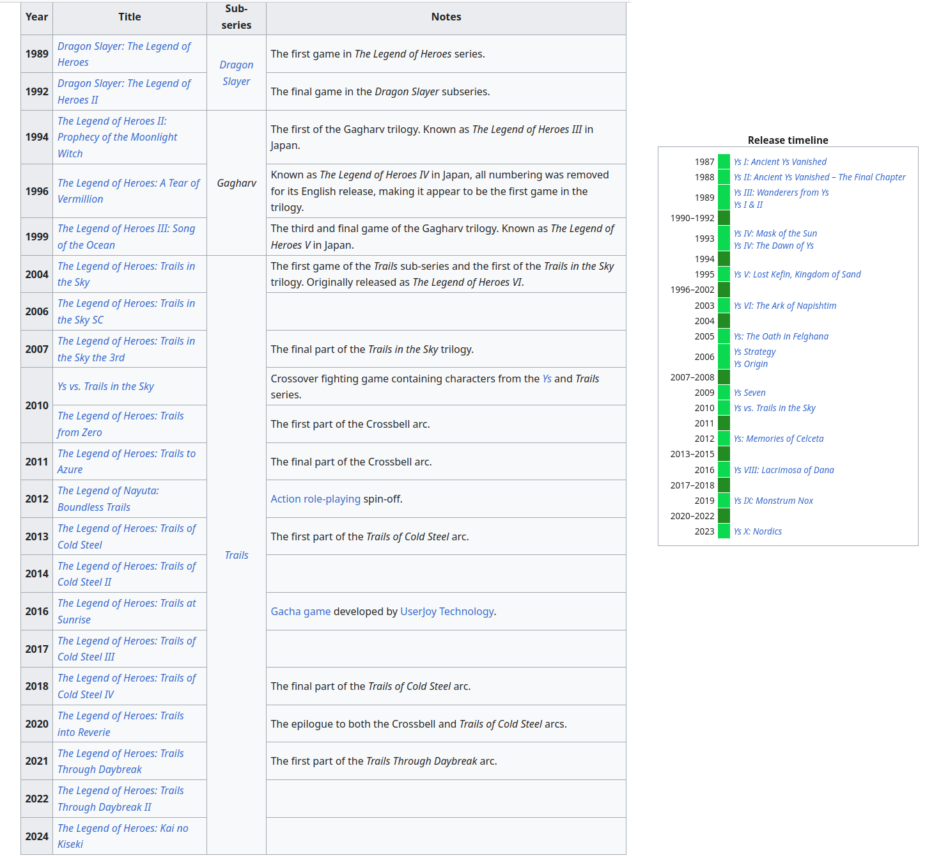Open A Tear of Vermillion title link
The image size is (941, 860).
[128, 191]
